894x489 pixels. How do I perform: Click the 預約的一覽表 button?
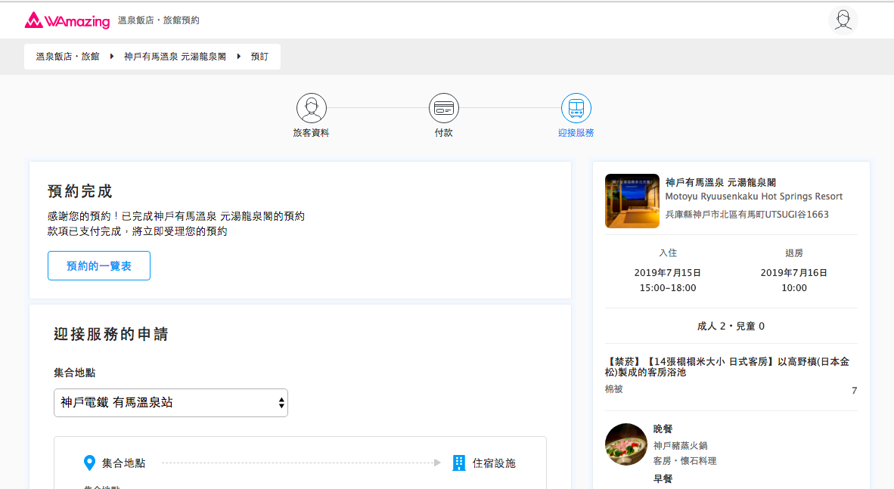[99, 265]
